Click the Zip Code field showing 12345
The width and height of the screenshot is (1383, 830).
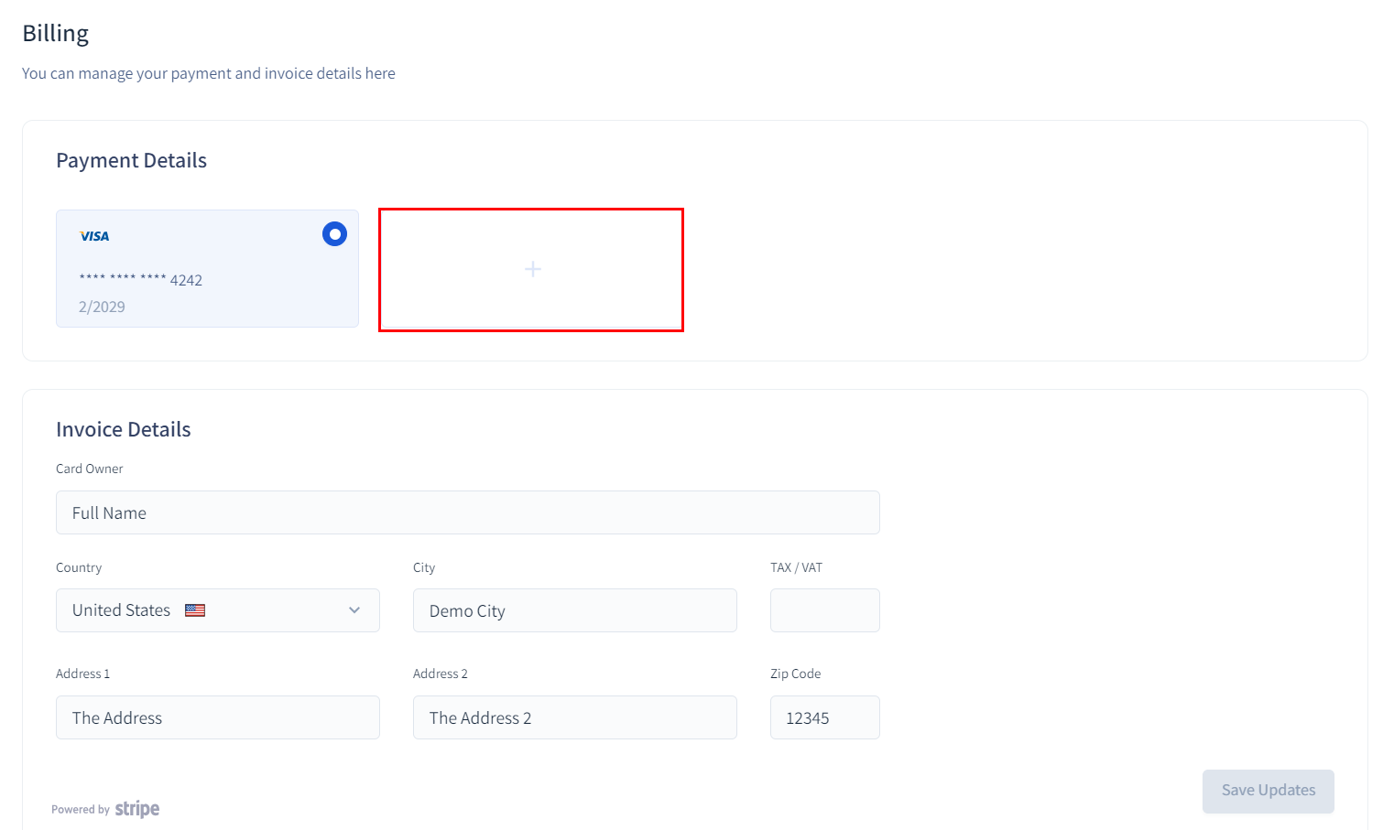[824, 717]
